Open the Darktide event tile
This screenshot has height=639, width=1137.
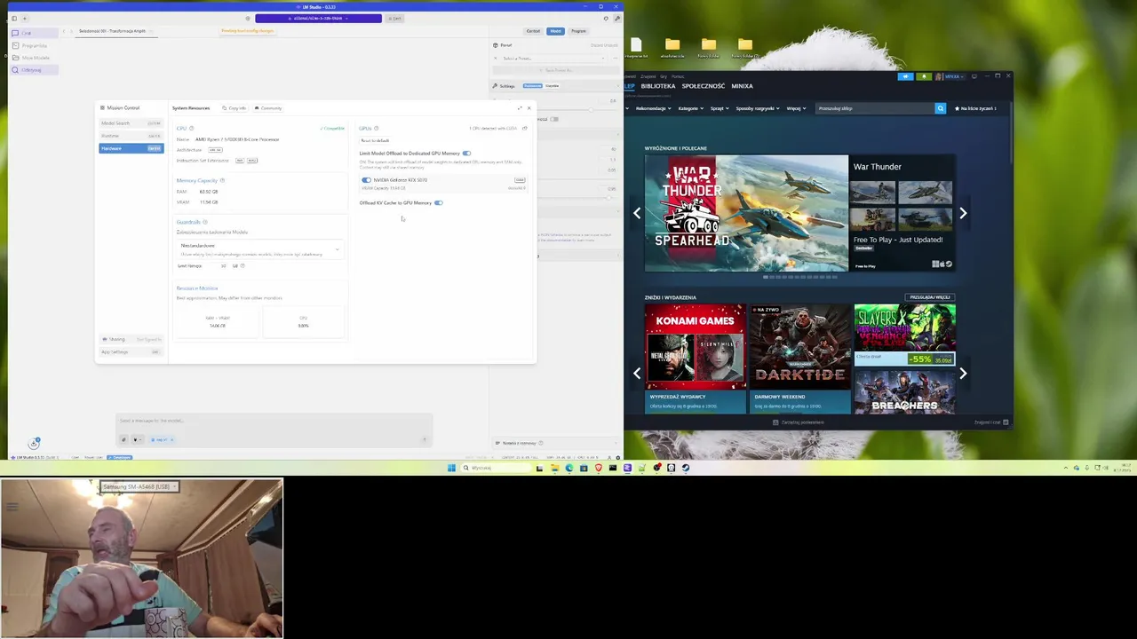point(799,359)
